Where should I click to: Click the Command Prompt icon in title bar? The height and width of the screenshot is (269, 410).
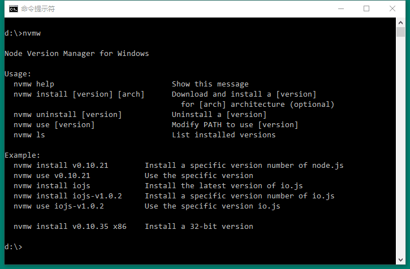pos(12,9)
